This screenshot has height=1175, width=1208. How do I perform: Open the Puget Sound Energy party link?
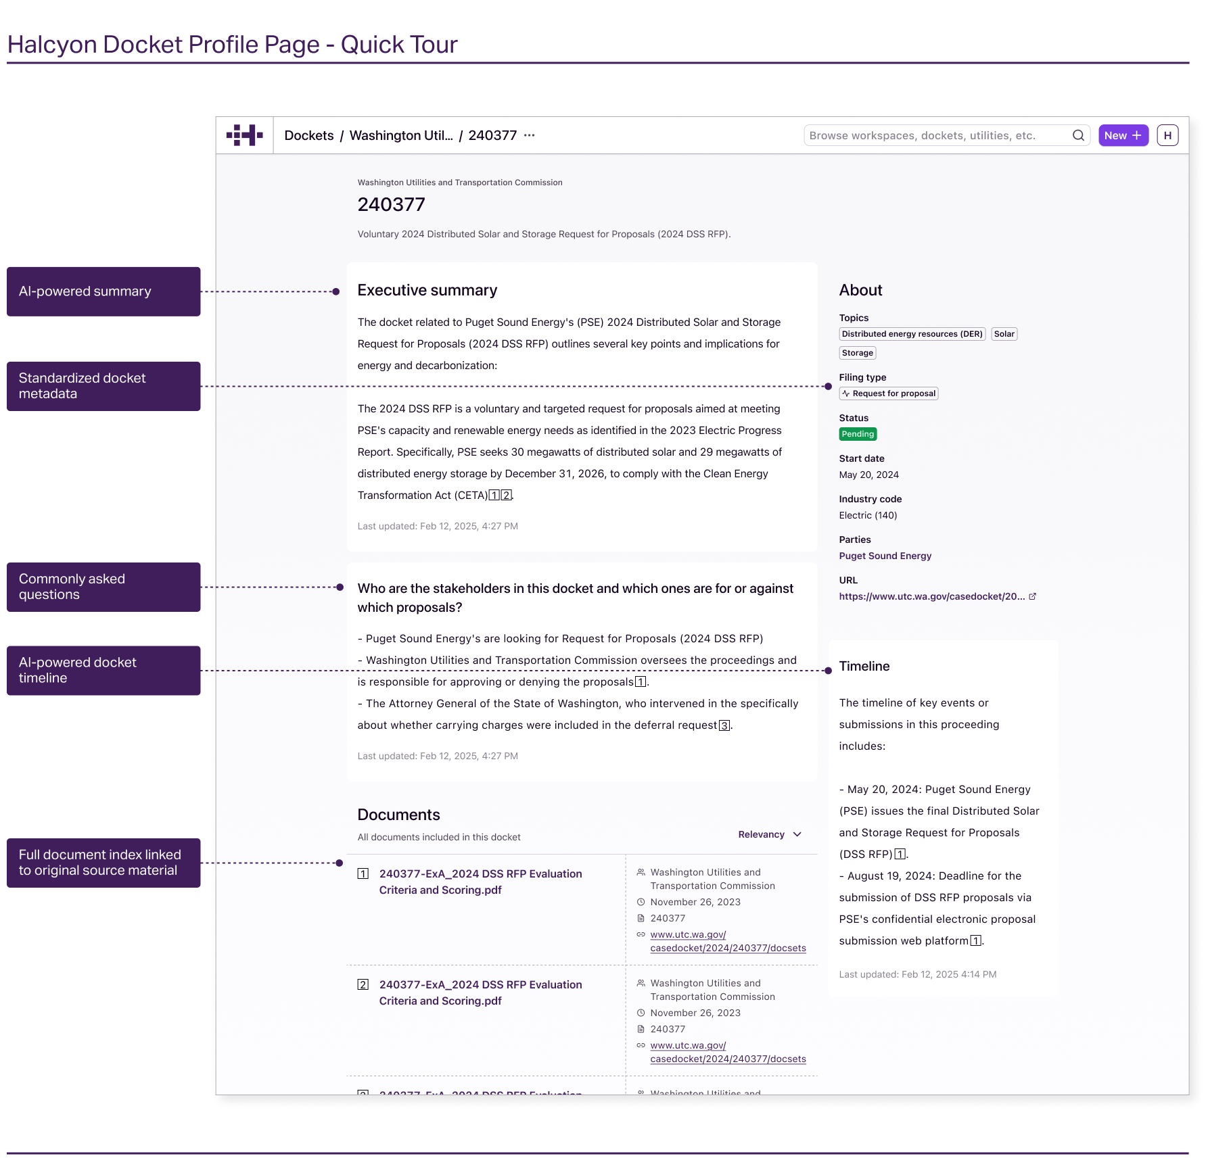pyautogui.click(x=885, y=555)
